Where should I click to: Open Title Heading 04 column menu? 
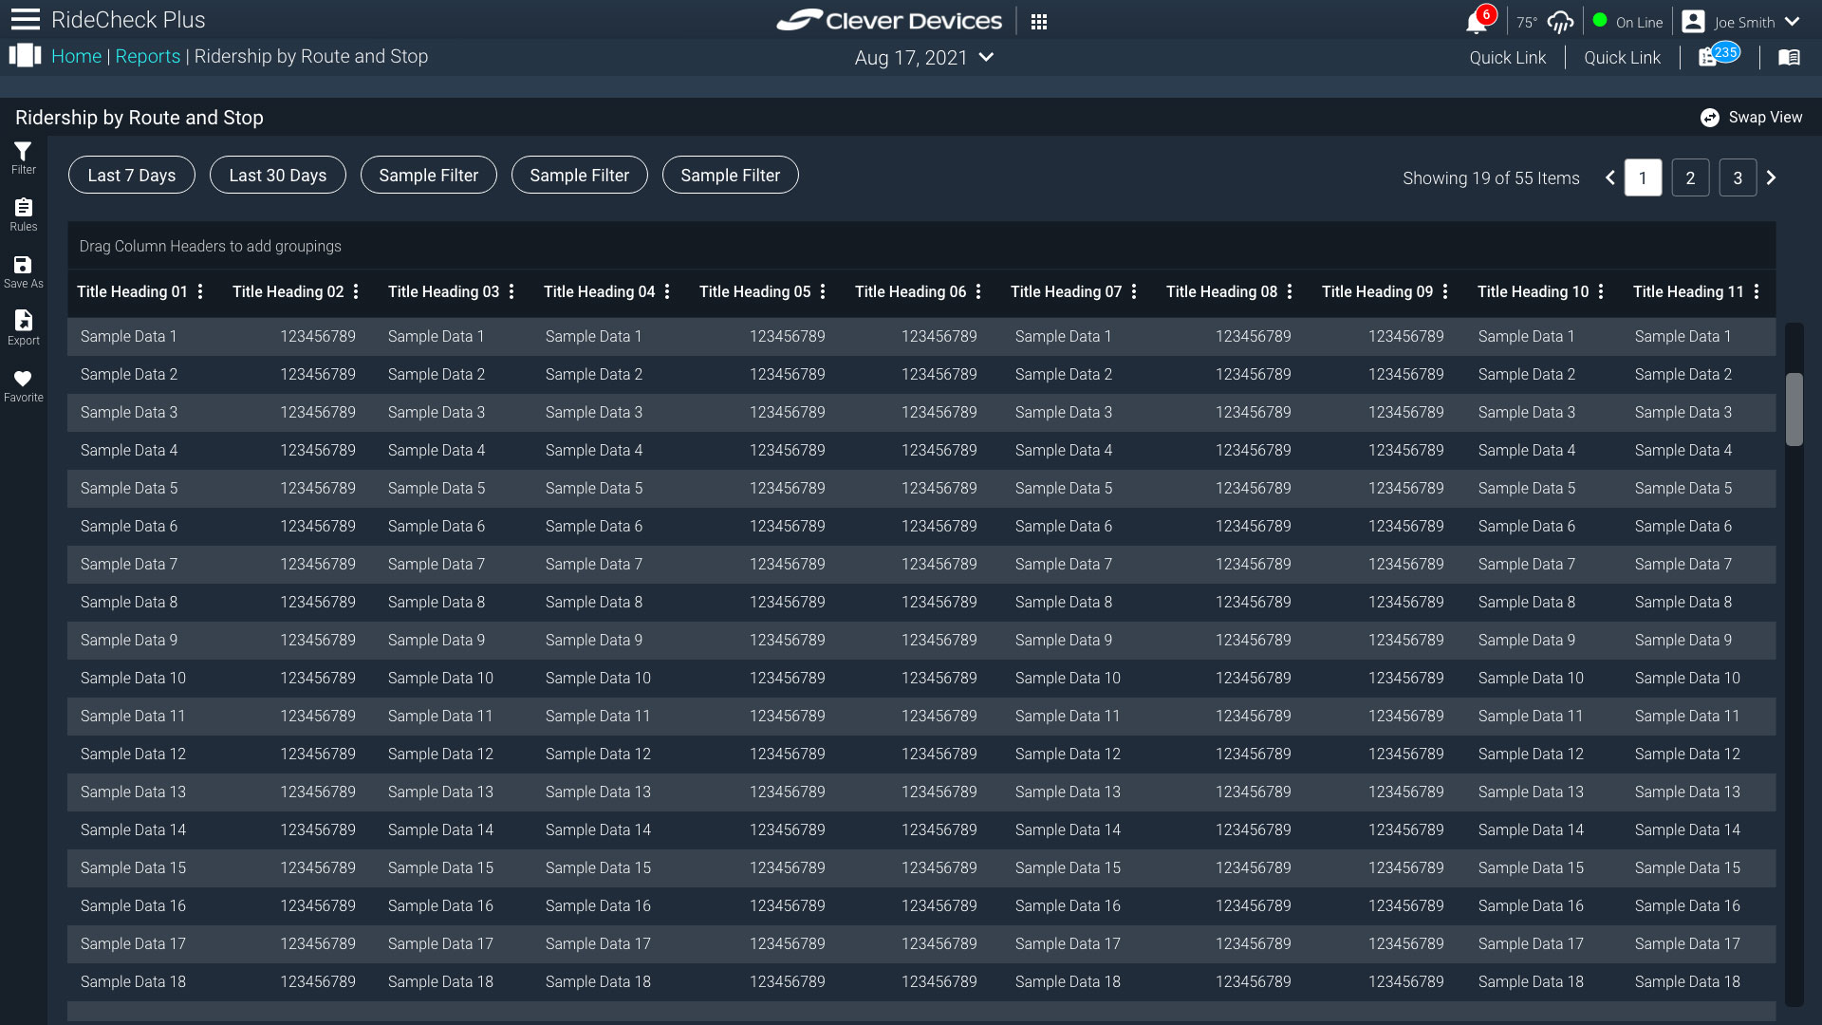(x=667, y=292)
